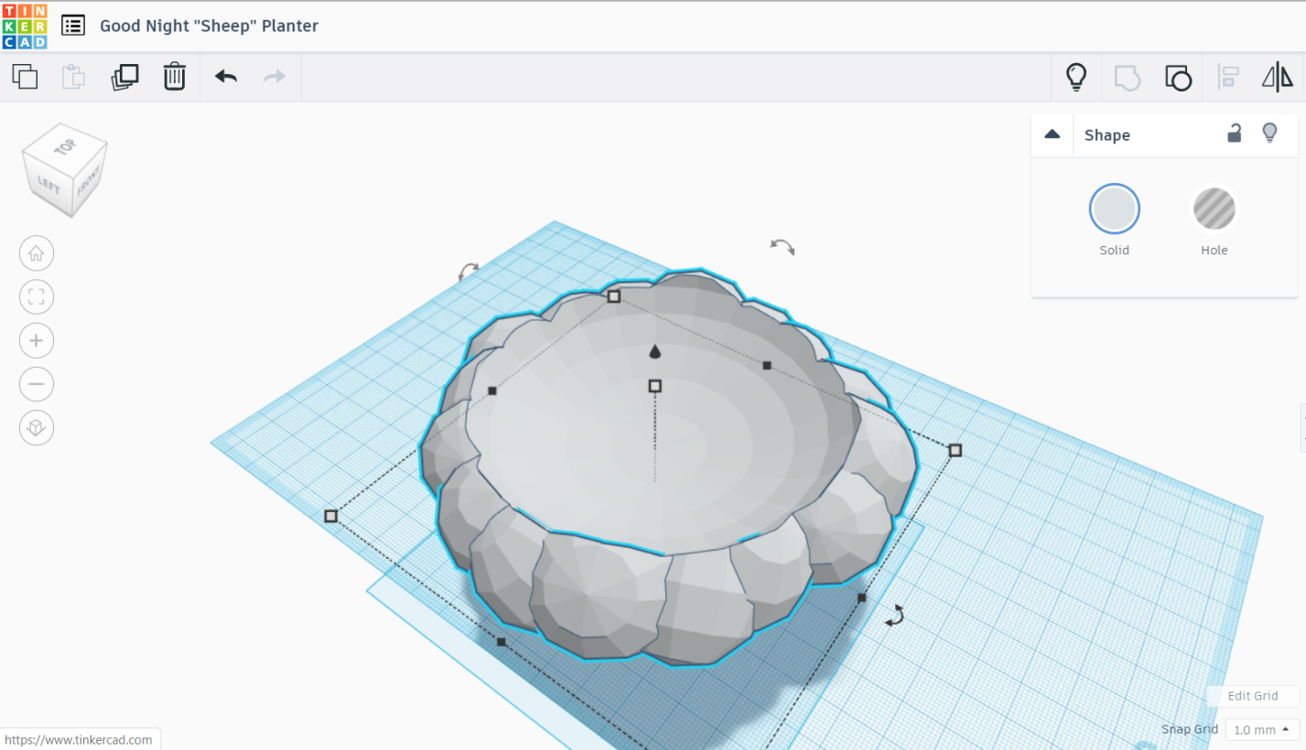Image resolution: width=1306 pixels, height=750 pixels.
Task: Open the designs list icon
Action: coord(73,26)
